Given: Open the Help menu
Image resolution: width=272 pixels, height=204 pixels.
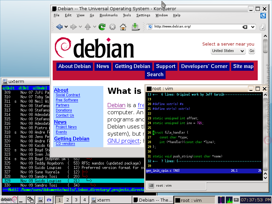Looking at the screenshot, I should (x=176, y=15).
